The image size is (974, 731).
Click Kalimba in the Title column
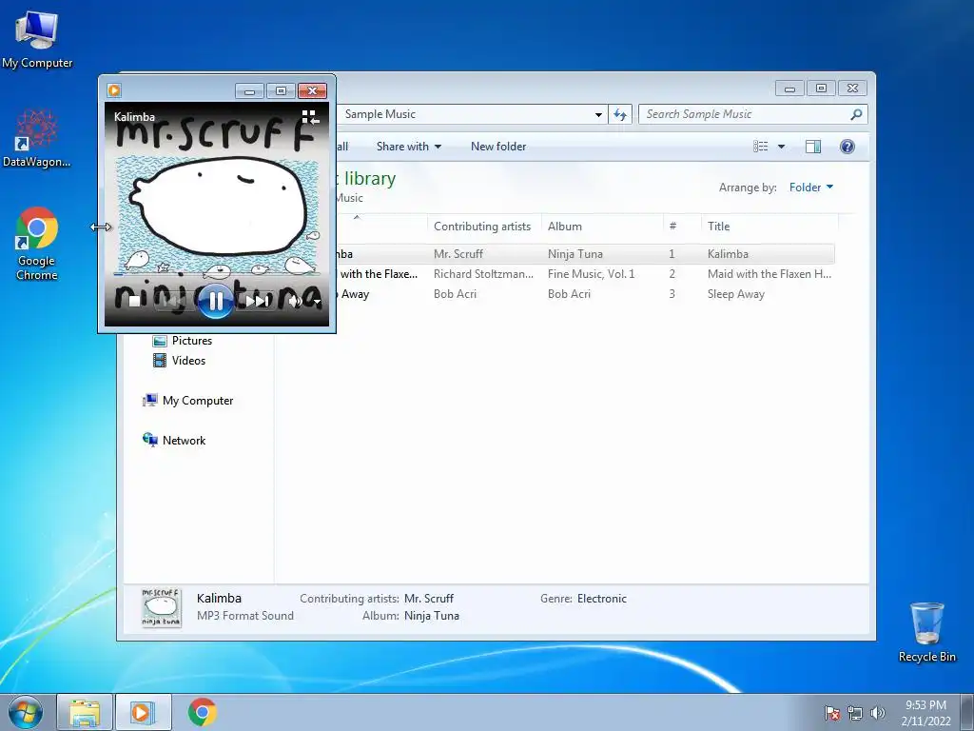point(728,253)
